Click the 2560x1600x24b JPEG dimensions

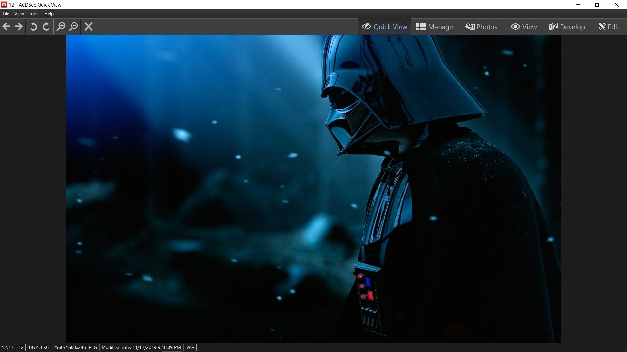pos(75,347)
